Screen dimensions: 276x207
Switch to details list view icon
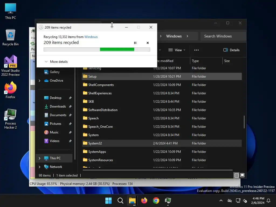[237, 175]
